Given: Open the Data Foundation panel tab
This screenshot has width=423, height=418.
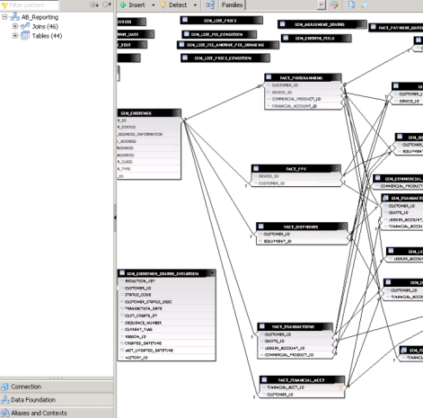Looking at the screenshot, I should click(x=57, y=400).
